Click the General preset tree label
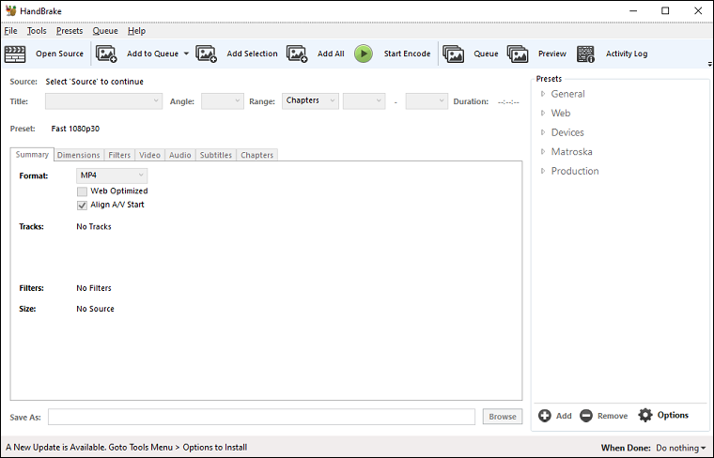This screenshot has width=714, height=458. (567, 94)
